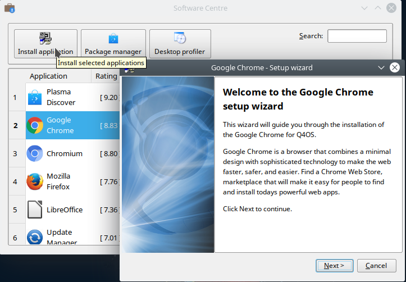The width and height of the screenshot is (406, 282).
Task: Click the 7.76 rating of Firefox
Action: click(110, 182)
